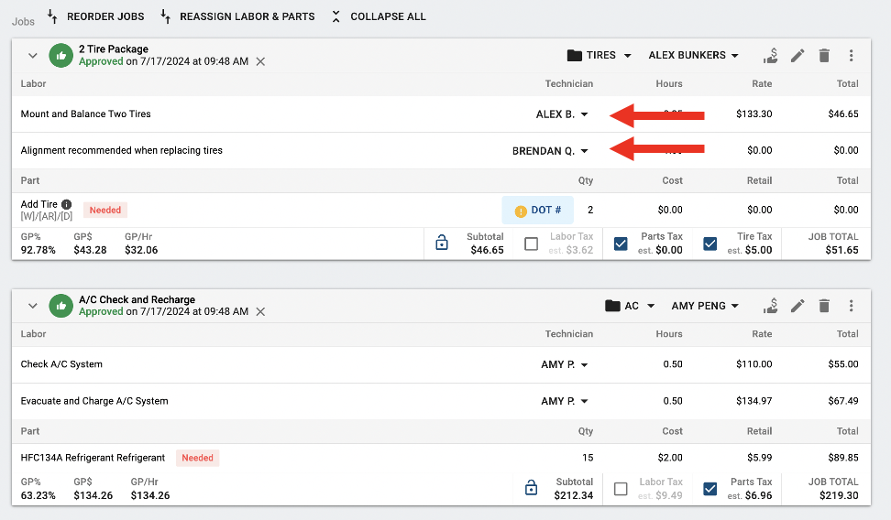Collapse the 2 Tire Package job
The width and height of the screenshot is (891, 520).
click(33, 56)
